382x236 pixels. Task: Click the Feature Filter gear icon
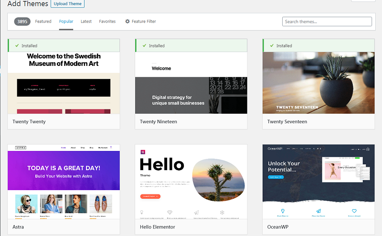(x=127, y=21)
